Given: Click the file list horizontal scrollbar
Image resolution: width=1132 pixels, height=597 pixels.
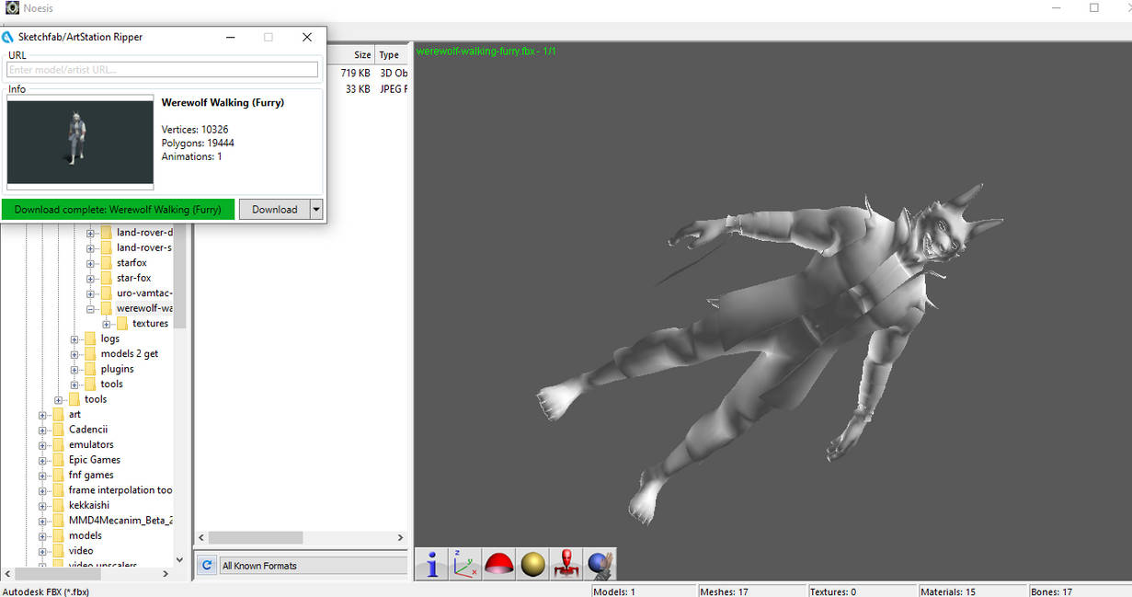Looking at the screenshot, I should [255, 537].
